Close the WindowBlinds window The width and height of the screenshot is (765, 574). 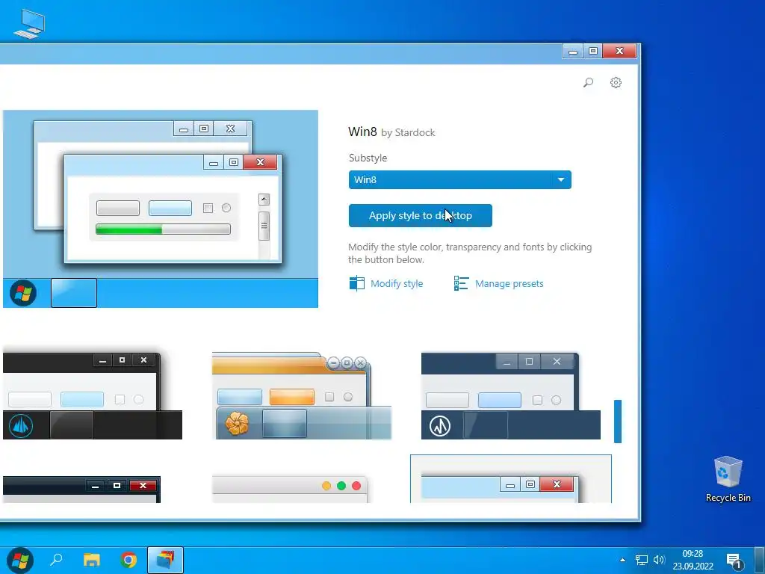coord(619,51)
